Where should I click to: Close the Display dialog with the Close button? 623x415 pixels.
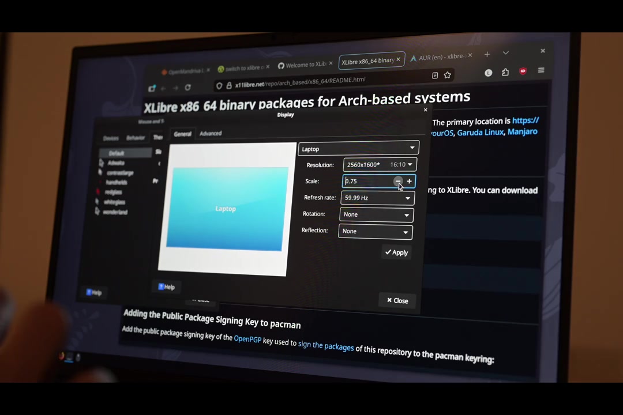[x=397, y=301]
